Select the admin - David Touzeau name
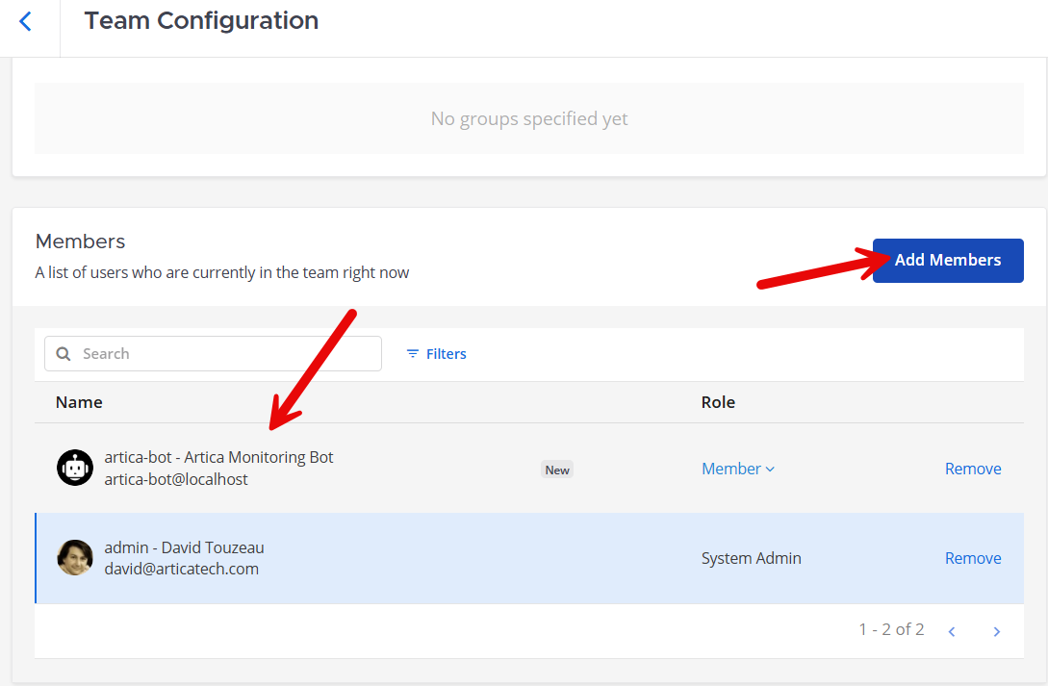The width and height of the screenshot is (1048, 686). click(184, 547)
